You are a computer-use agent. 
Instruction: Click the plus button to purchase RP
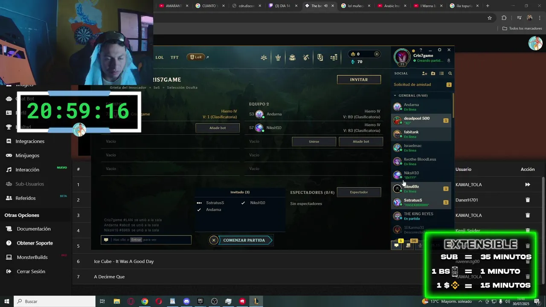coord(377,54)
